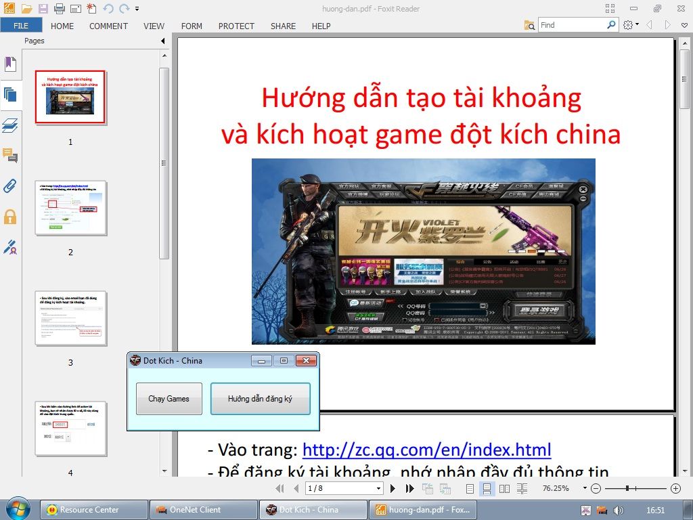
Task: Enable continuous page view mode
Action: [x=487, y=488]
